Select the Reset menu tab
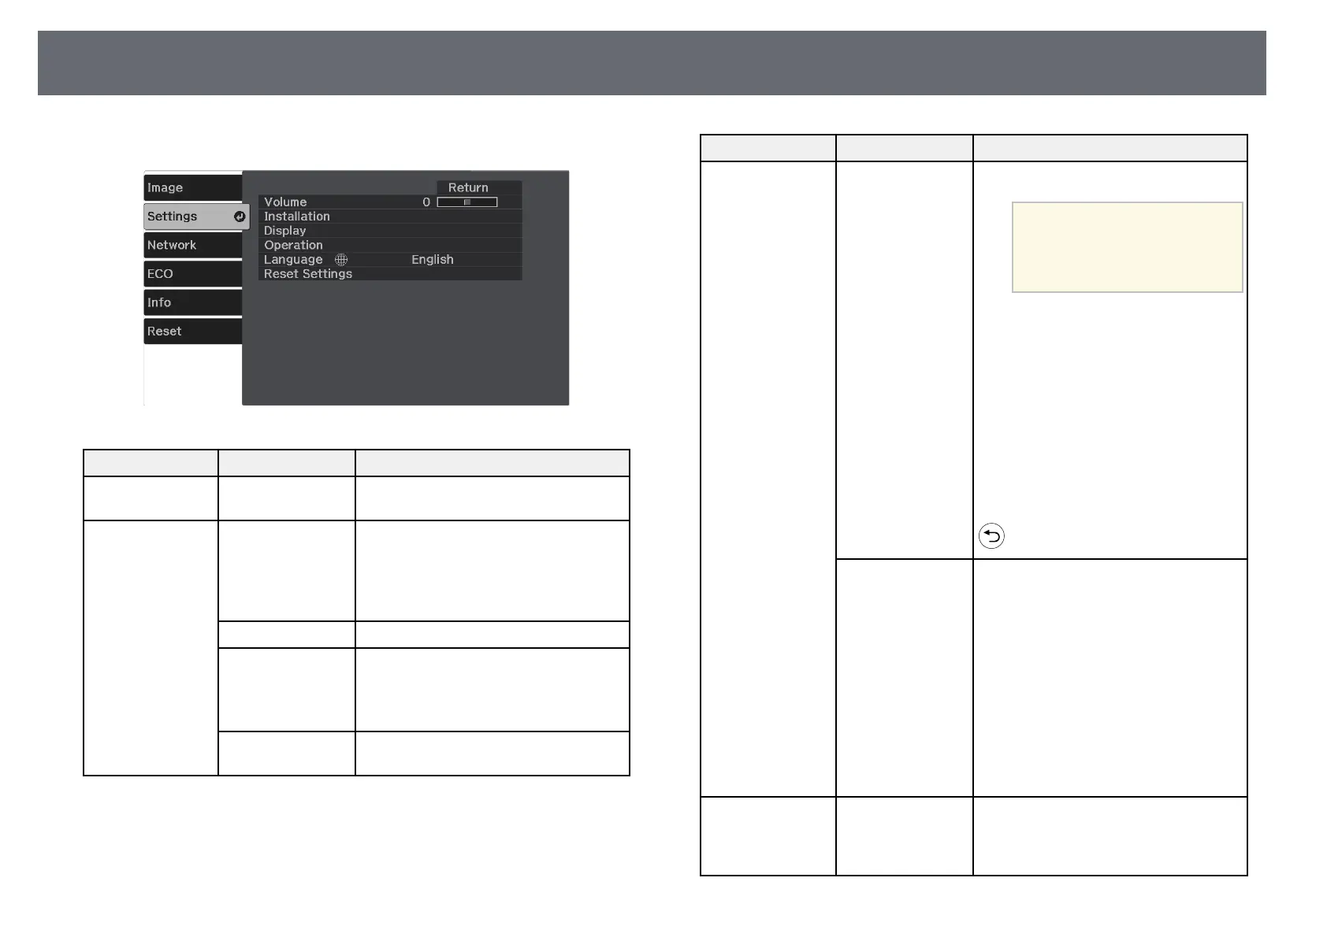The height and width of the screenshot is (937, 1327). point(192,331)
